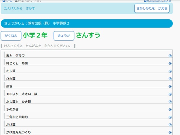This screenshot has height=135, width=180.
Task: Open the さがしかたを かえる button
Action: coord(152,8)
